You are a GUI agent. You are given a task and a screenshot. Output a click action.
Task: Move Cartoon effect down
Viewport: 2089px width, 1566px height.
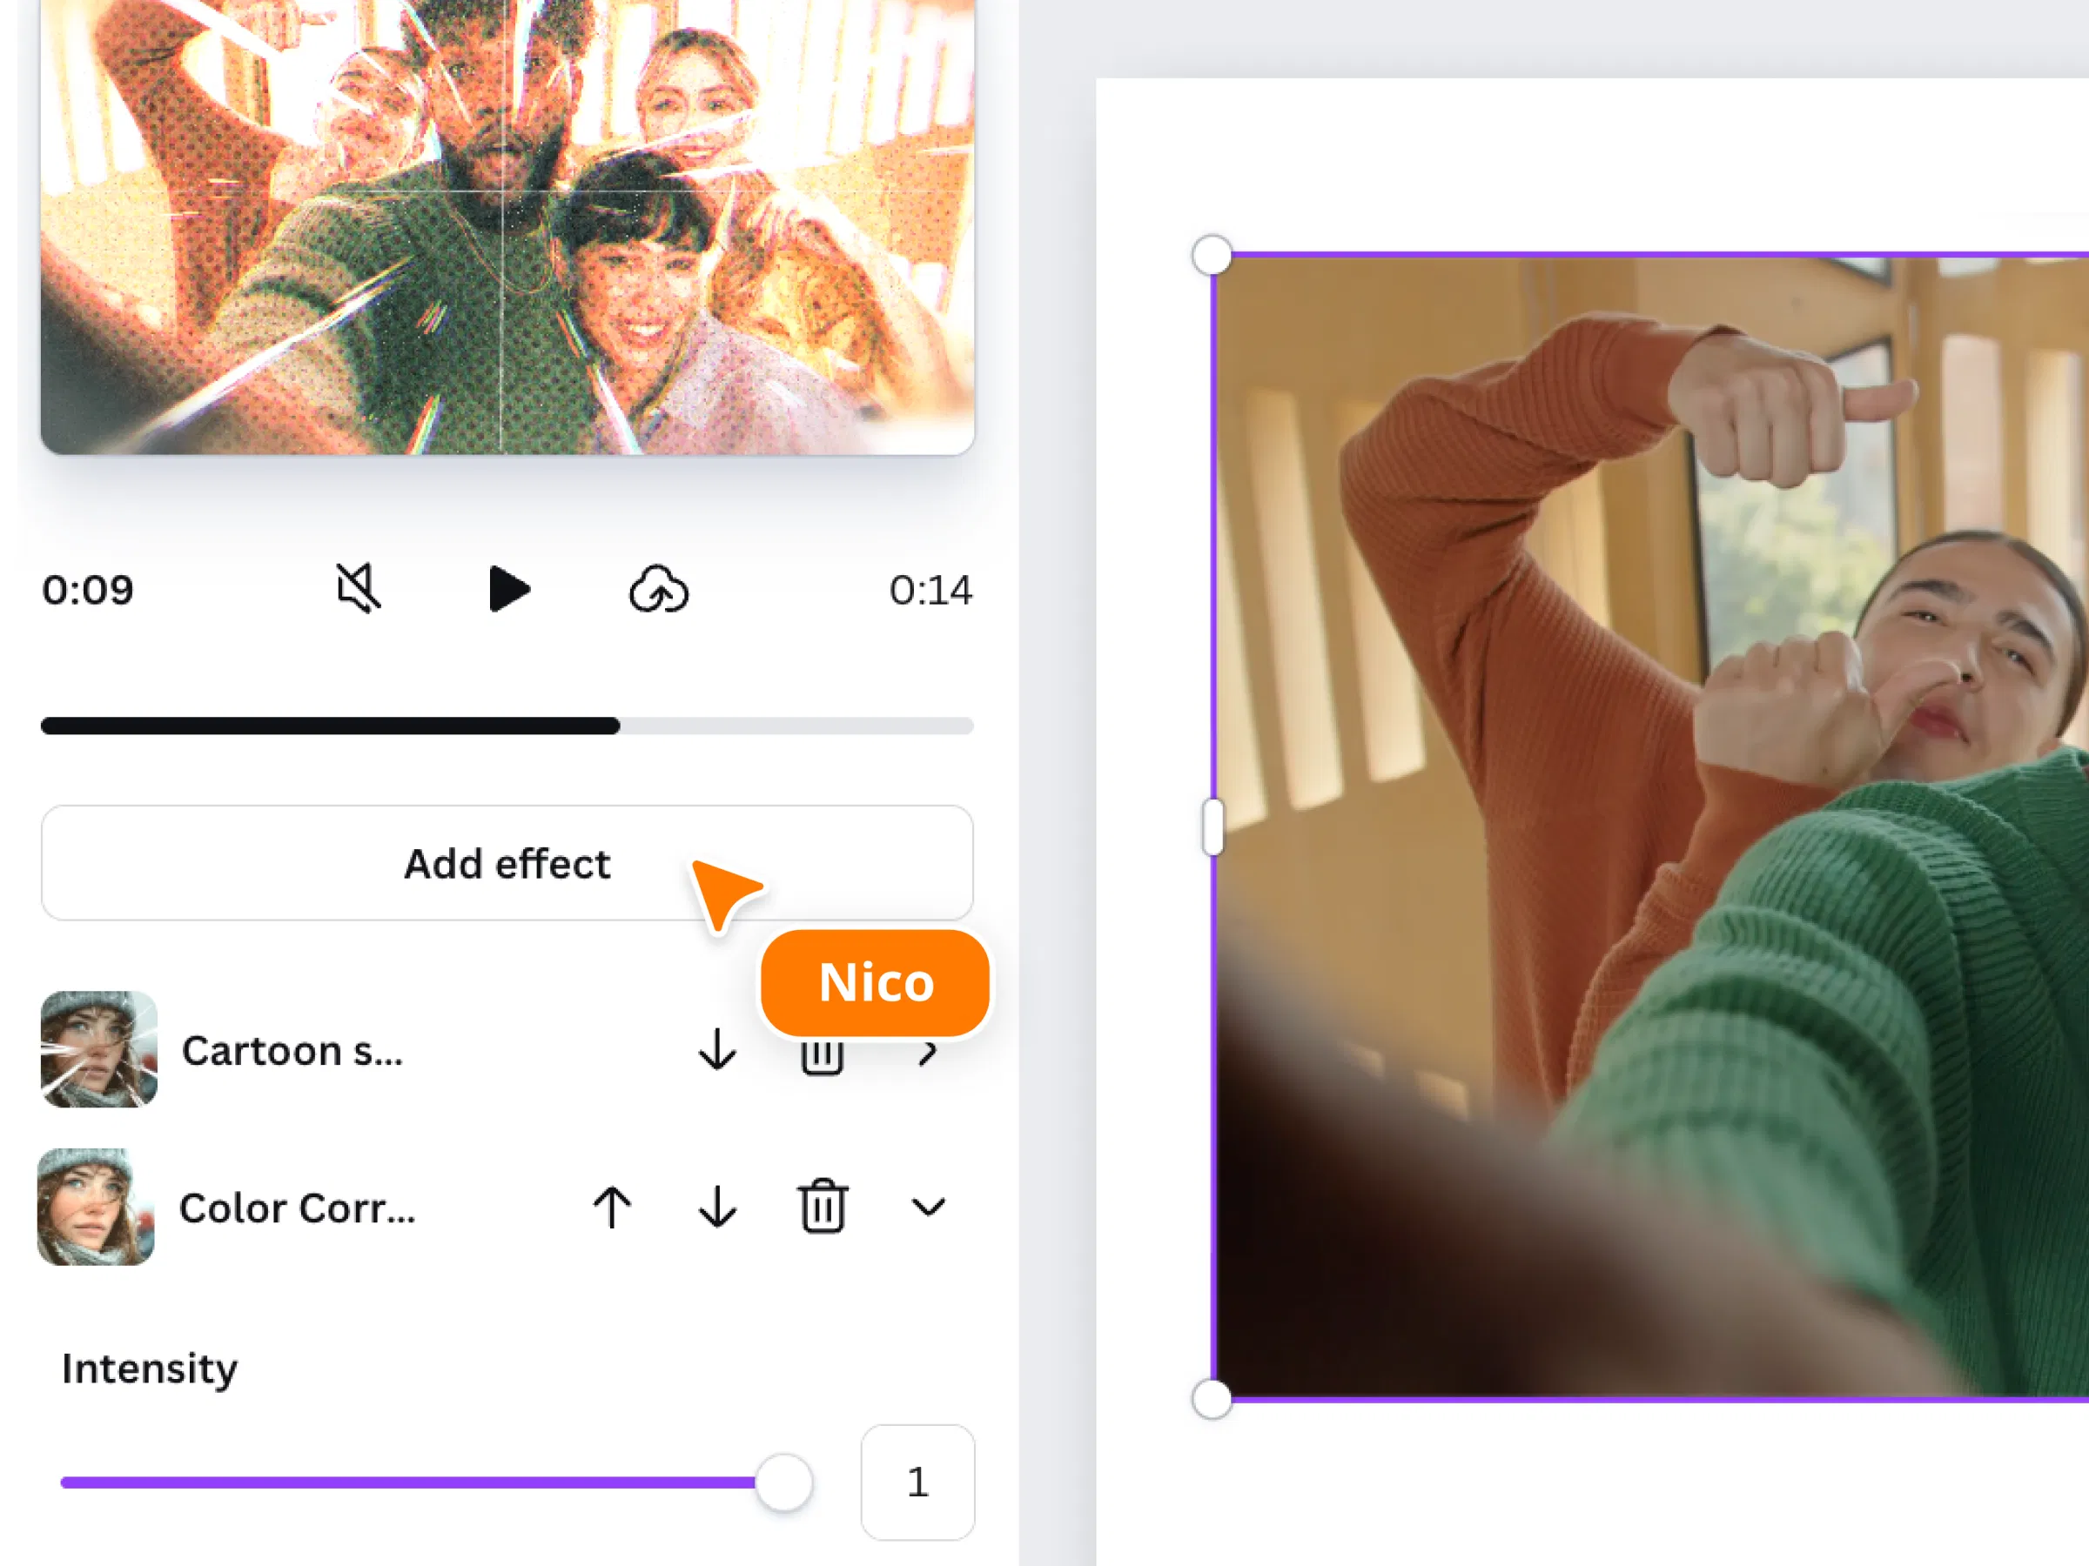pyautogui.click(x=717, y=1050)
